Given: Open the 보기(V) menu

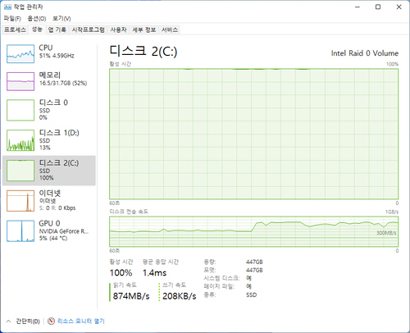Looking at the screenshot, I should 61,18.
